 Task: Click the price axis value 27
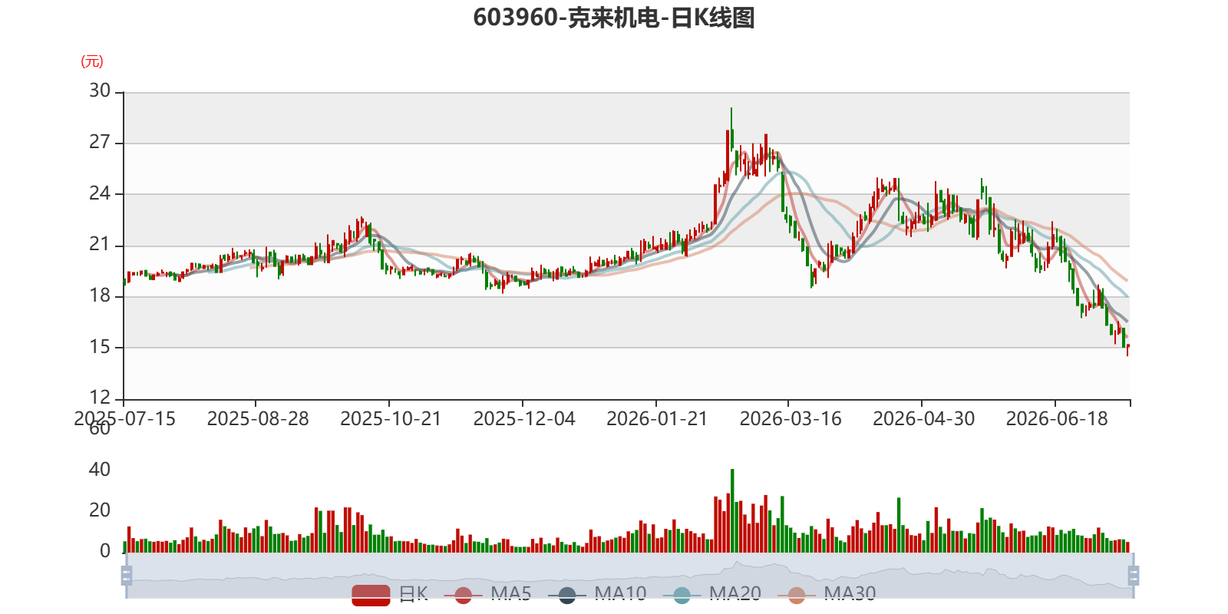click(x=100, y=142)
